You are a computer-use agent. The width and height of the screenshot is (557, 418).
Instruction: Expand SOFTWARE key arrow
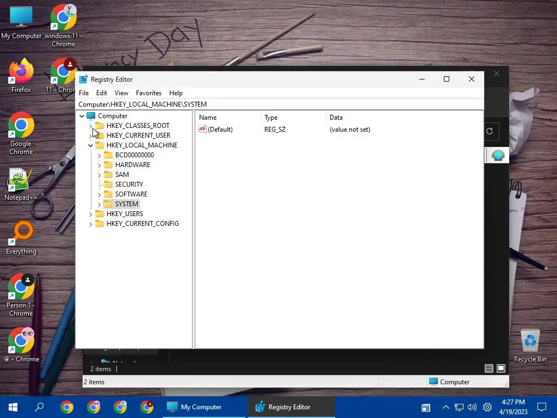pos(100,194)
